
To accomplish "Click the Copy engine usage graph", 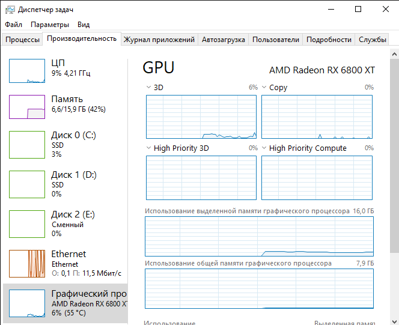I will coord(317,117).
